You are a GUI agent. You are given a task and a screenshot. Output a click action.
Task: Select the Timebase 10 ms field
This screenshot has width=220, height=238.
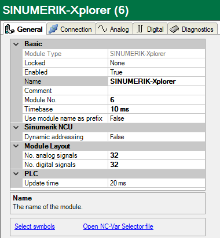pos(156,109)
